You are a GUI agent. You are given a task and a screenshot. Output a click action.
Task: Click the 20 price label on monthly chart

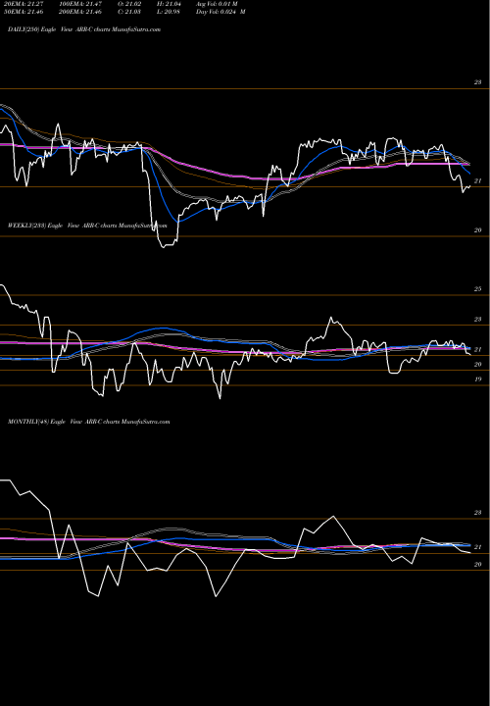tap(478, 564)
